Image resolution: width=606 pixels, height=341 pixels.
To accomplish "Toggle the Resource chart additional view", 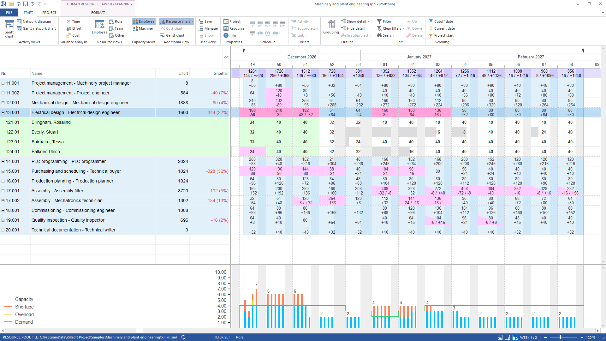I will click(176, 21).
